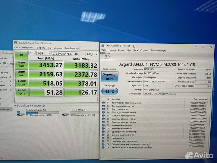Select attribute row 01 Критическое предупреждение
This screenshot has width=217, height=163.
pos(155,103)
